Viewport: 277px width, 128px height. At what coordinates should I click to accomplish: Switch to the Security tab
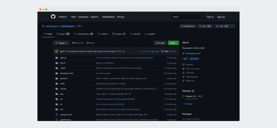[x=135, y=34]
